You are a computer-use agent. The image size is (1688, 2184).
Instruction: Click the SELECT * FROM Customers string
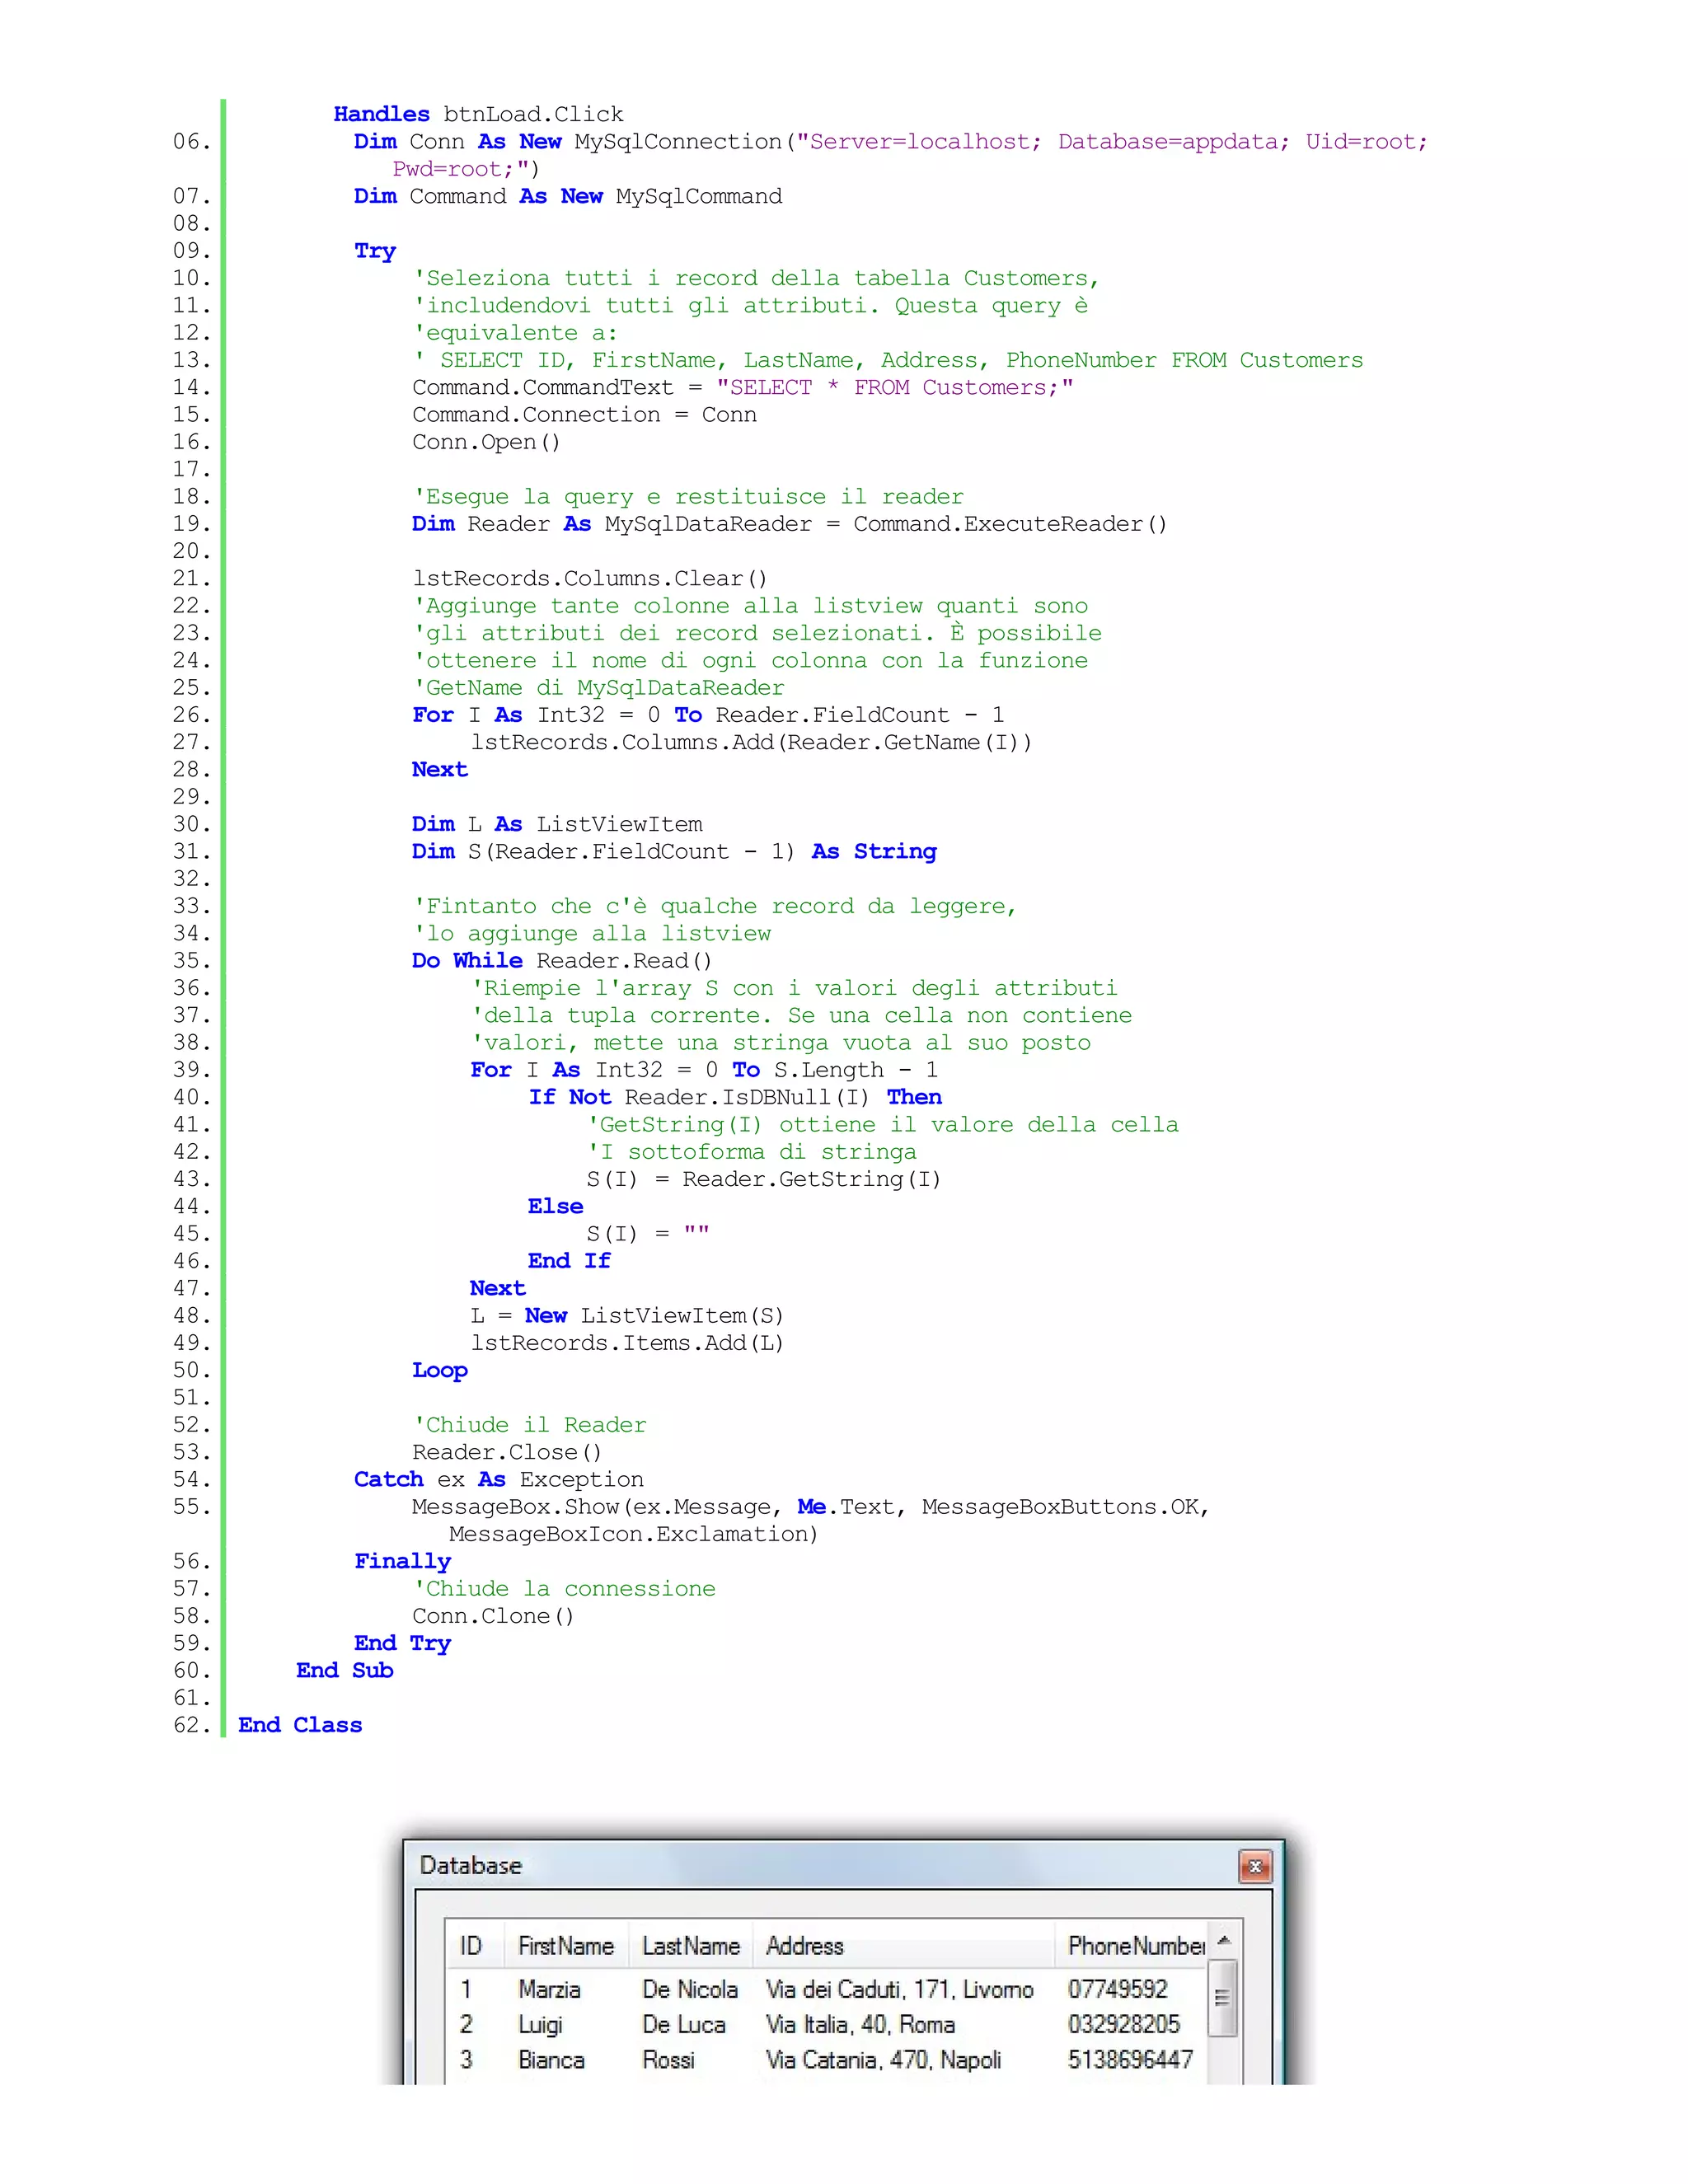tap(895, 387)
